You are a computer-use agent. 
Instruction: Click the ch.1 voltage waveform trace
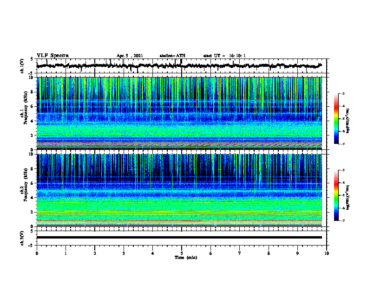click(179, 66)
